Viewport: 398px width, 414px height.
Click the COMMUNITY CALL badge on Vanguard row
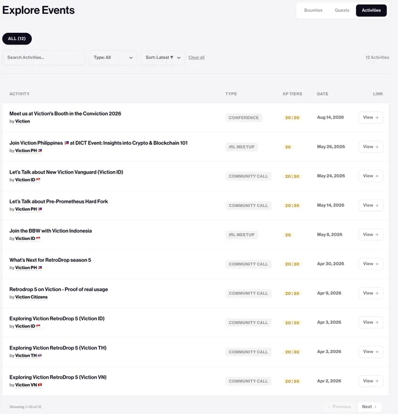tap(248, 177)
